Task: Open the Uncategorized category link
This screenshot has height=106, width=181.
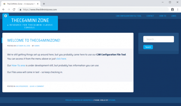Action: point(22,86)
